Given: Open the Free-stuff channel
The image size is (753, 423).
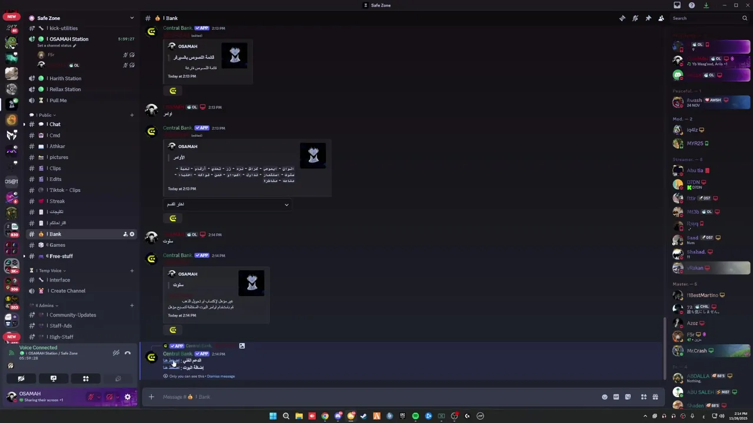Looking at the screenshot, I should pos(82,256).
